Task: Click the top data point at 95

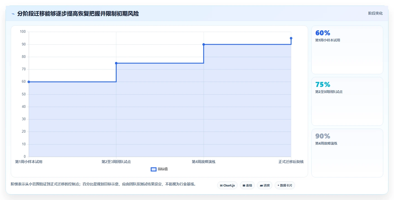Action: (x=291, y=38)
